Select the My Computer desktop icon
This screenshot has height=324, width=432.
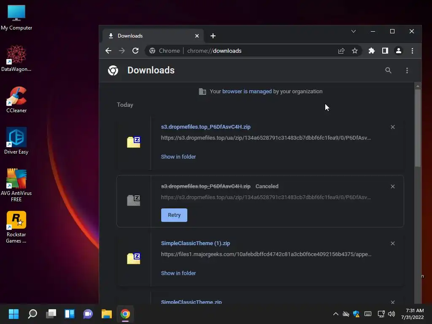[16, 17]
